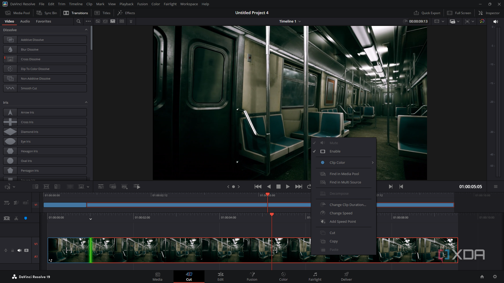Click the Play button in transport controls
Viewport: 504px width, 283px height.
tap(288, 187)
